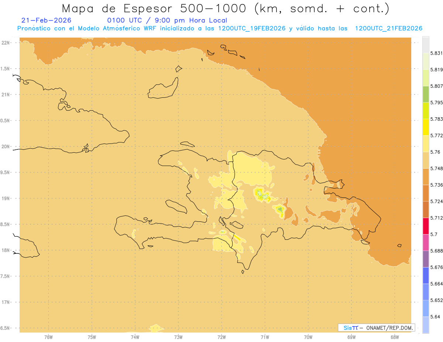Image resolution: width=443 pixels, height=342 pixels.
Task: Click "0100 UTC / 9:00 pm Hora Local"
Action: (167, 21)
